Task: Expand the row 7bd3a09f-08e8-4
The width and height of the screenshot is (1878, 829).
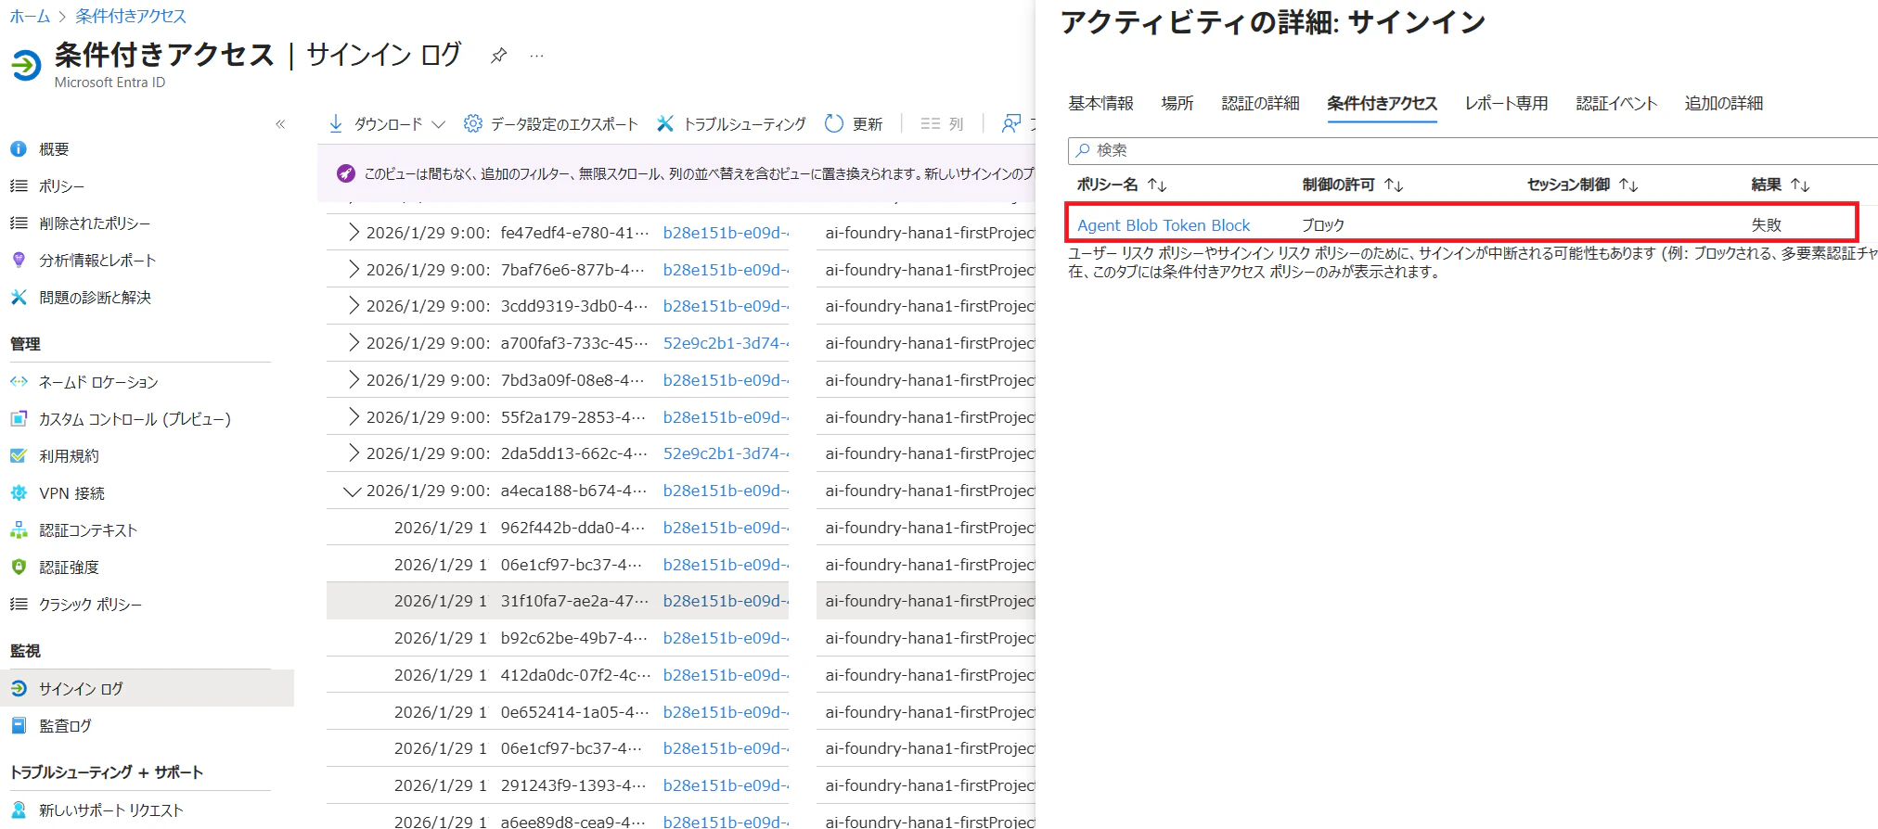Action: (353, 379)
